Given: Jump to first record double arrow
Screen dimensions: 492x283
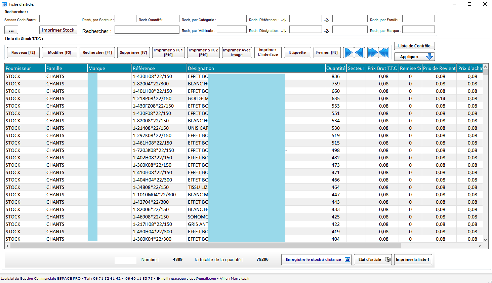Looking at the screenshot, I should (384, 53).
